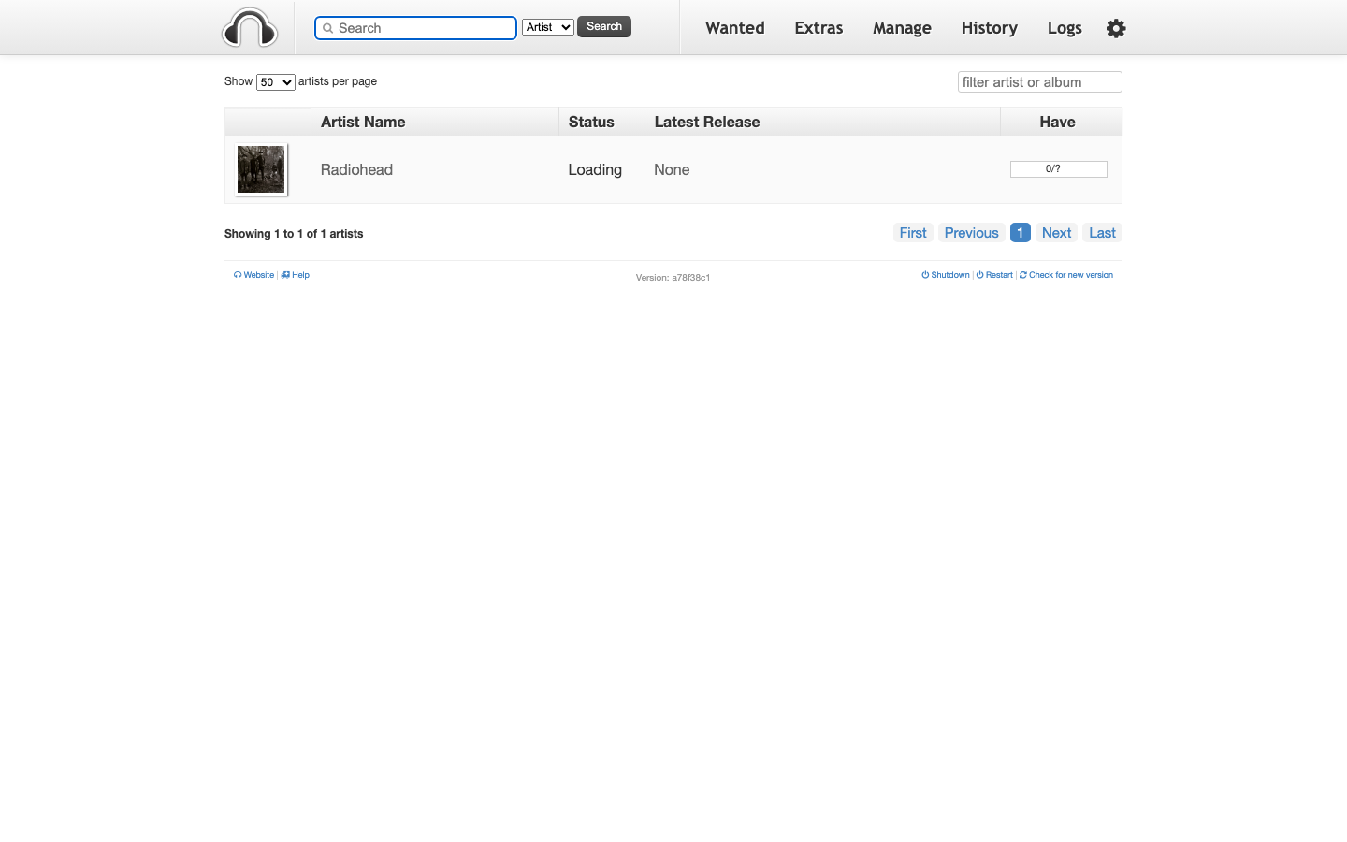Click the Headphones logo icon

(250, 27)
